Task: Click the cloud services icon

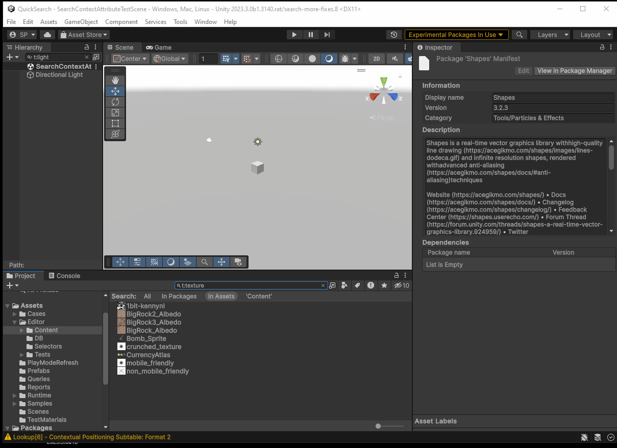Action: [47, 35]
